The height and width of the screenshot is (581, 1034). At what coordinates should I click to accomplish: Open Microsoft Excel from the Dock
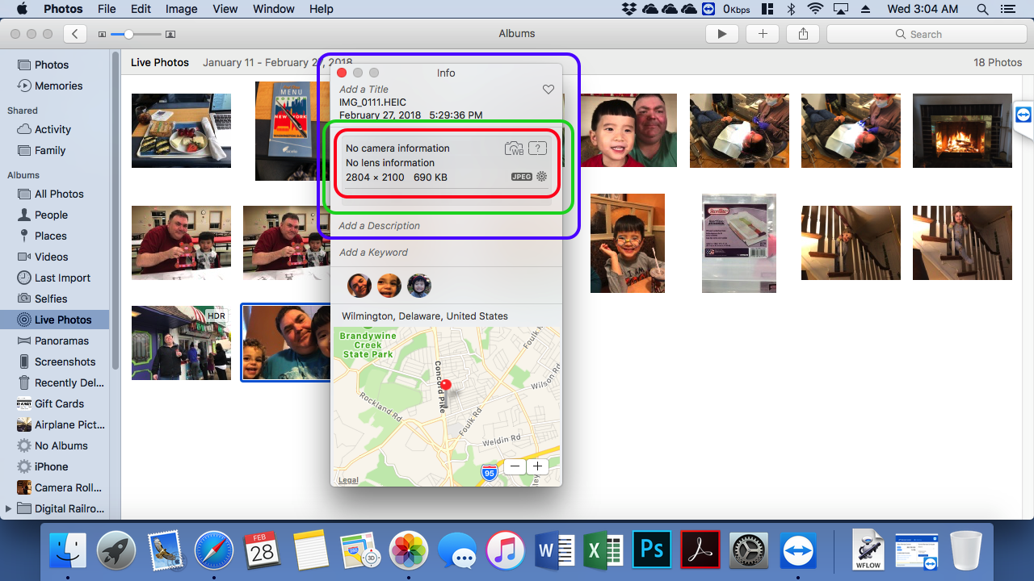click(x=603, y=552)
